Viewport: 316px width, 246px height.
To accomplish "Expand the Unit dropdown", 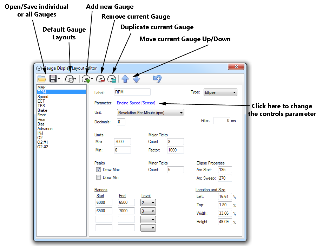I will tap(150, 113).
